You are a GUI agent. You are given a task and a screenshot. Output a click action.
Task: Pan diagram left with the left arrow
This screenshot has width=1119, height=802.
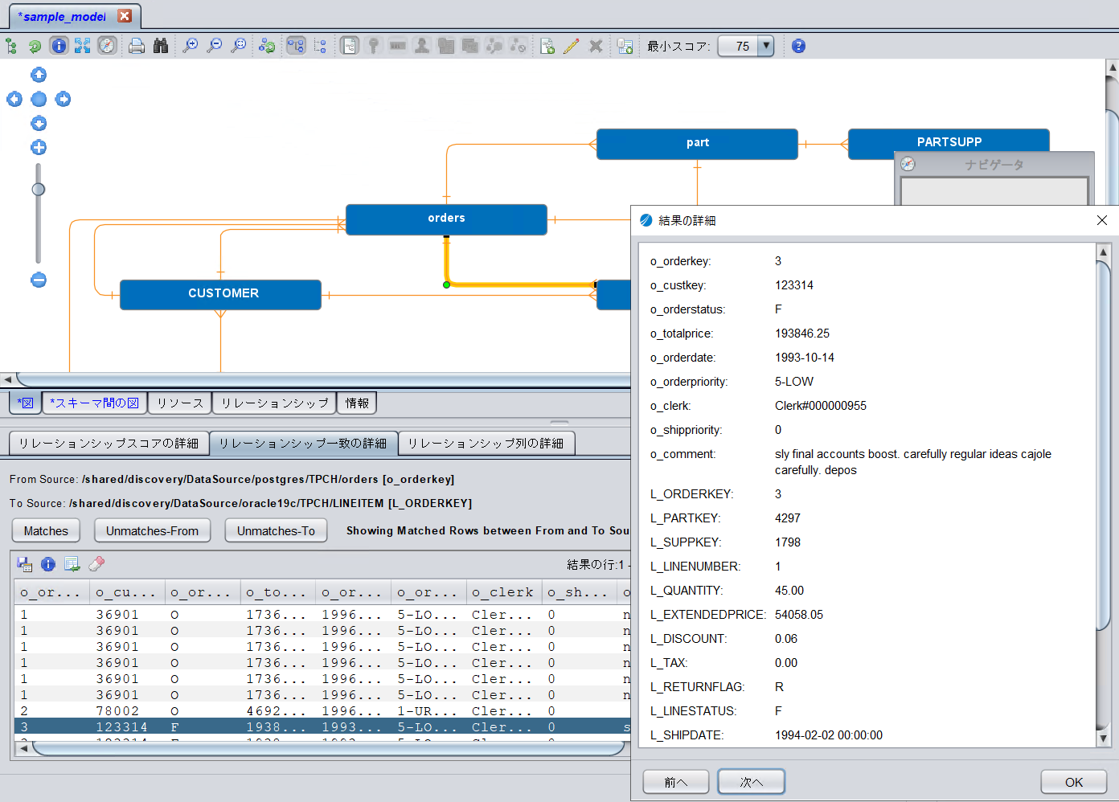14,99
